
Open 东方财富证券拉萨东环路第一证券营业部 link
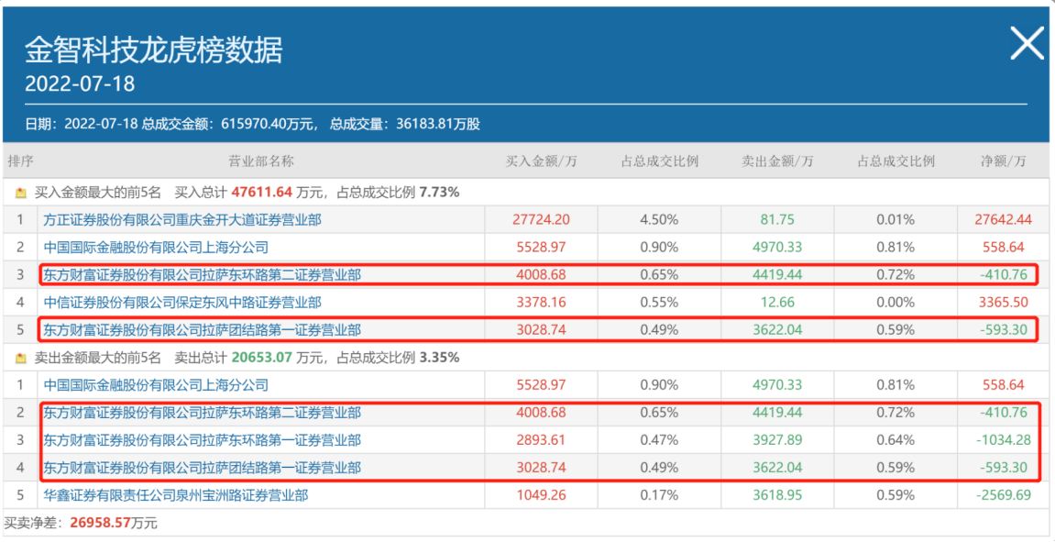202,440
